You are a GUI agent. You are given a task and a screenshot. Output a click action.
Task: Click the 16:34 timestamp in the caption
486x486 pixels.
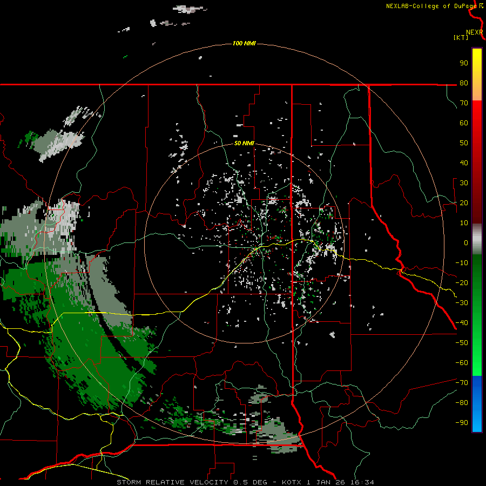point(362,482)
